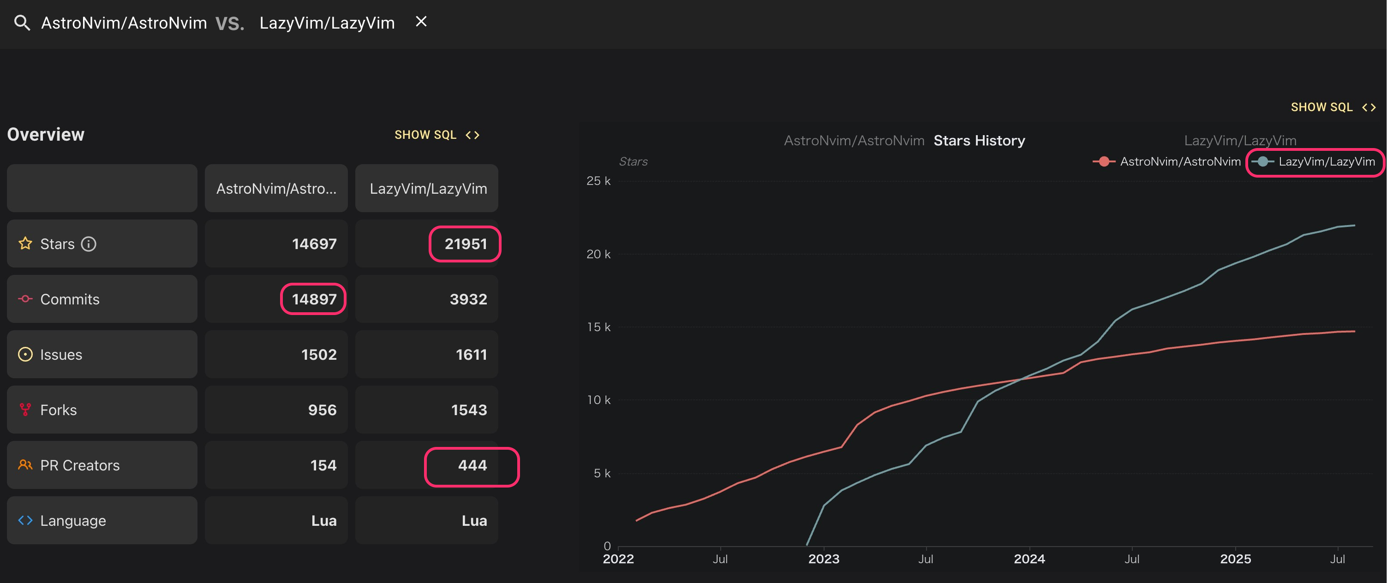This screenshot has height=583, width=1387.
Task: Click the Language code brackets icon
Action: pos(25,520)
